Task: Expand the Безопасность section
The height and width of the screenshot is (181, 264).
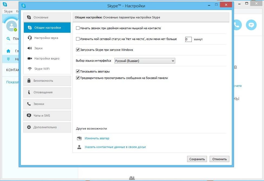Action: (x=47, y=81)
